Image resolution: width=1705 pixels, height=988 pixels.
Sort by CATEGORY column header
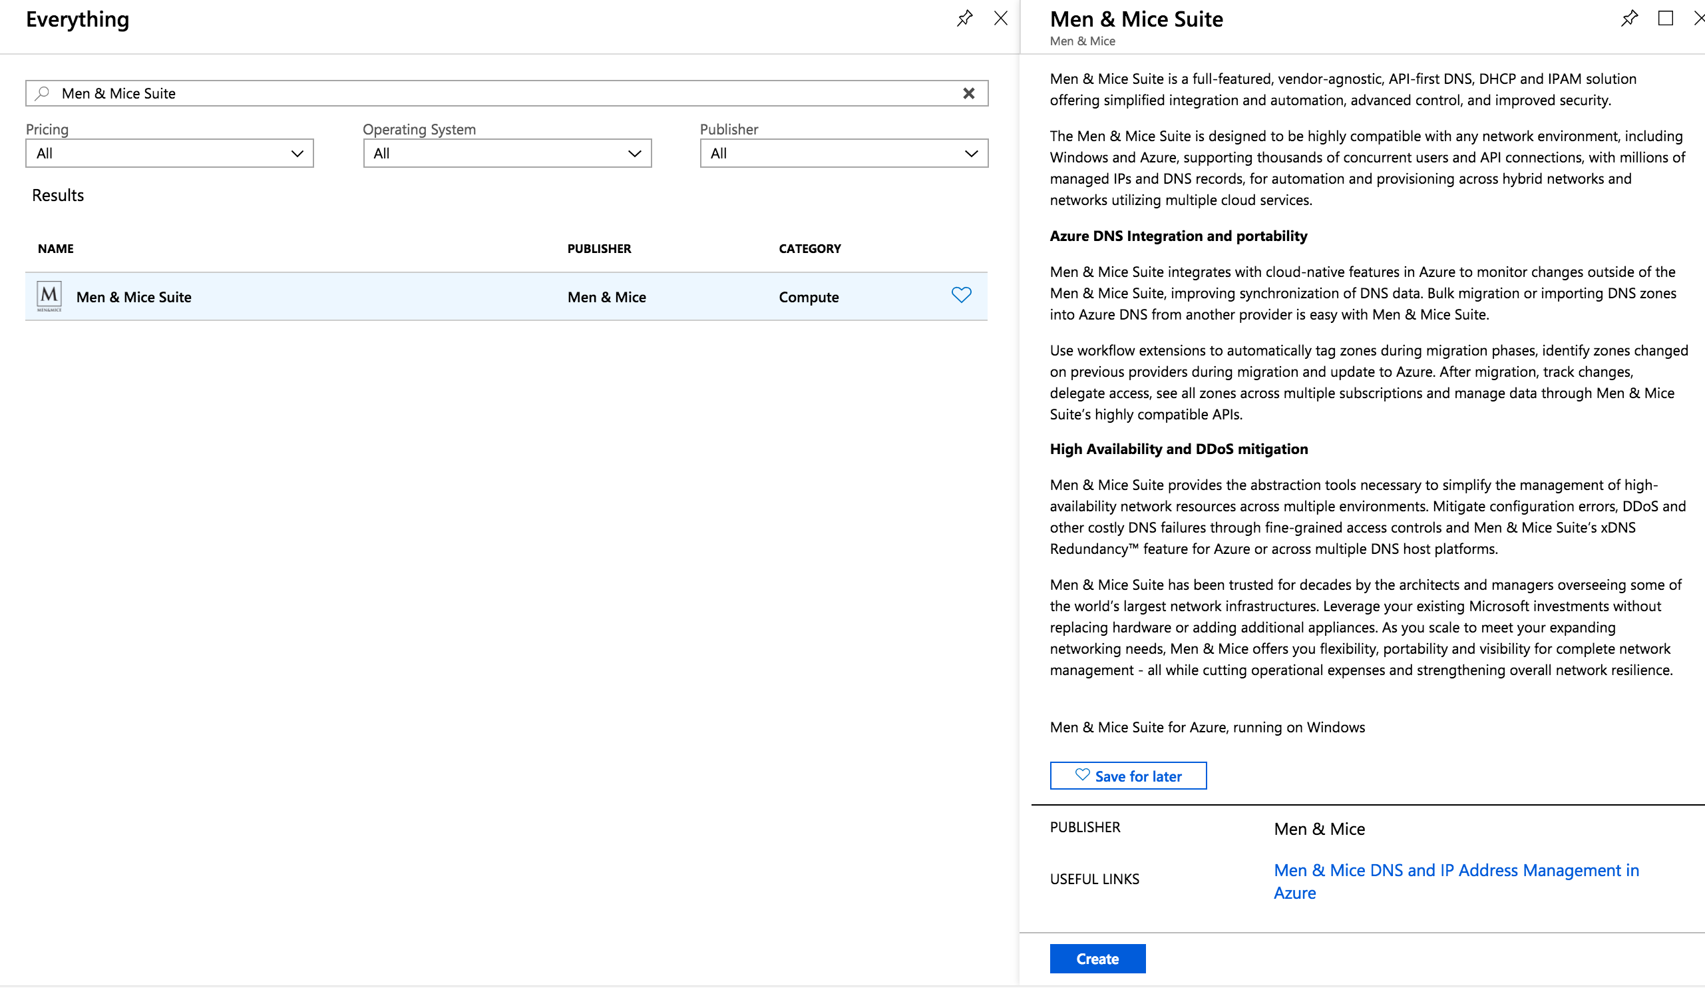[x=809, y=249]
